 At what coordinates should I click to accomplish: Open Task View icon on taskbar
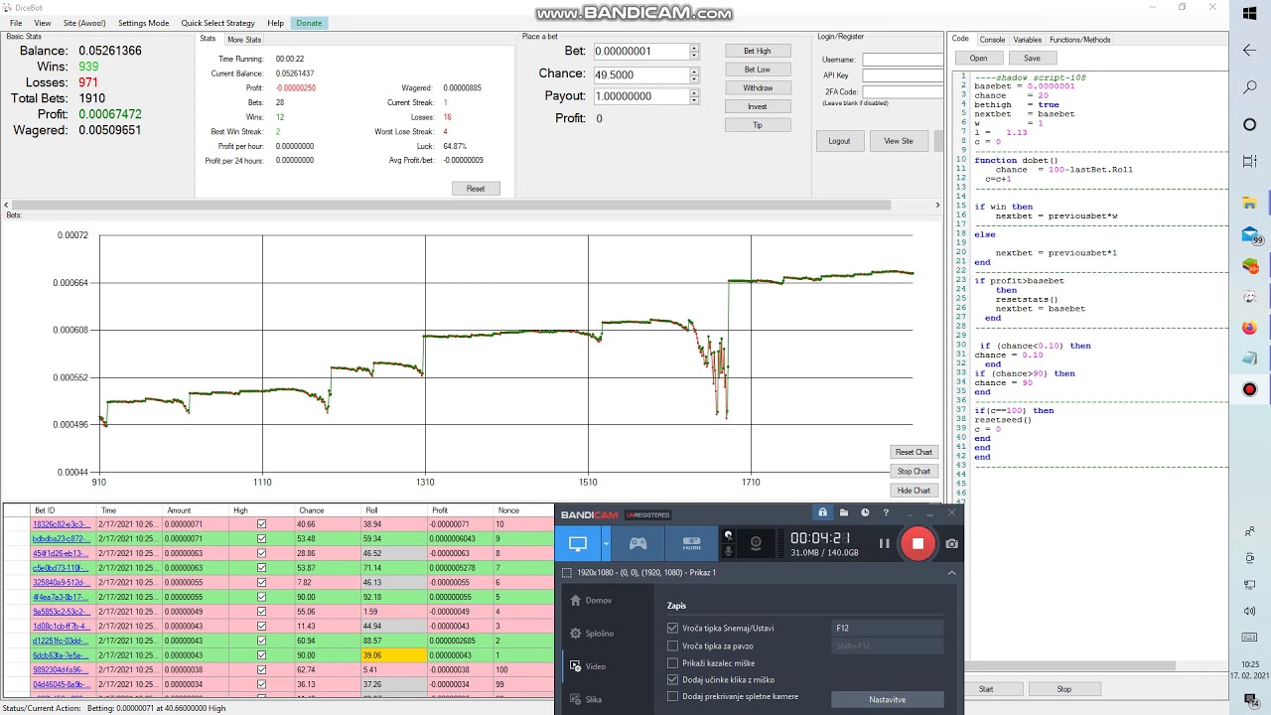(1249, 161)
